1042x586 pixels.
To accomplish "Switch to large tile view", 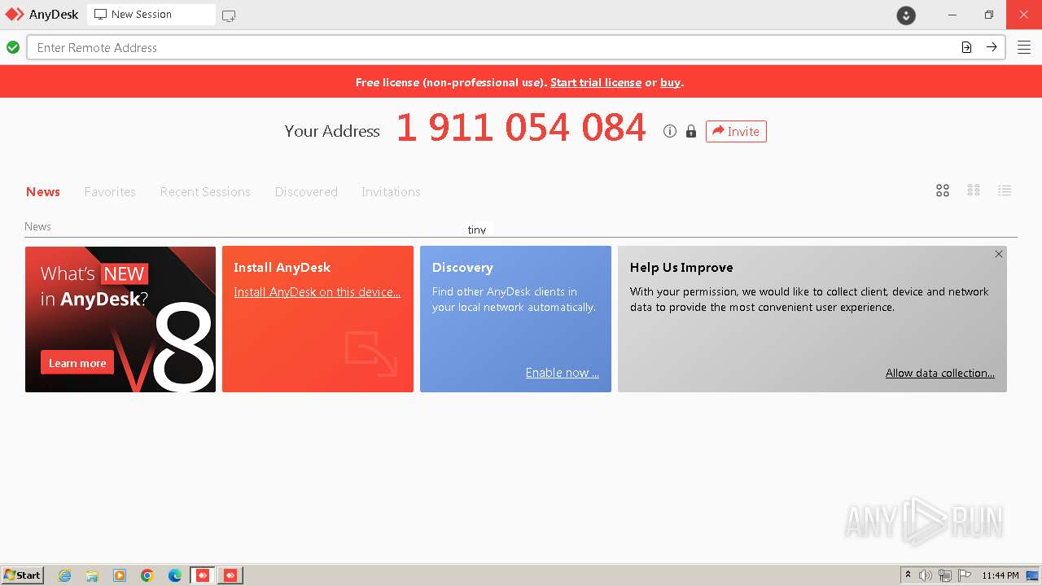I will click(943, 190).
